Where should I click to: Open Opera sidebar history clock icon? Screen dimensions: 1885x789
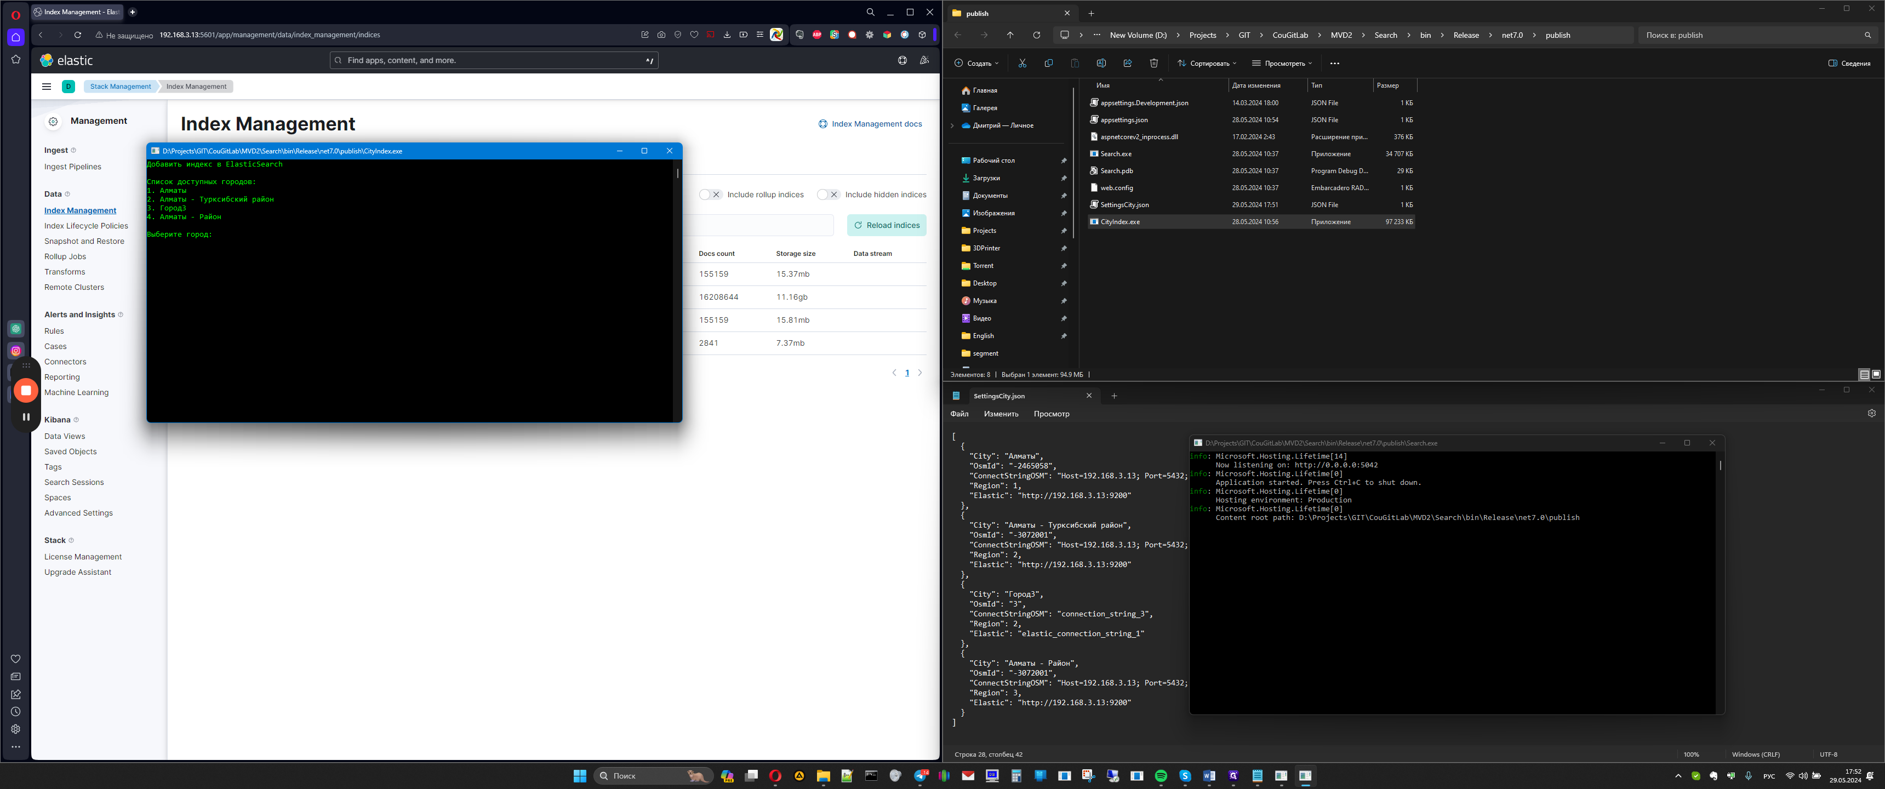tap(15, 711)
